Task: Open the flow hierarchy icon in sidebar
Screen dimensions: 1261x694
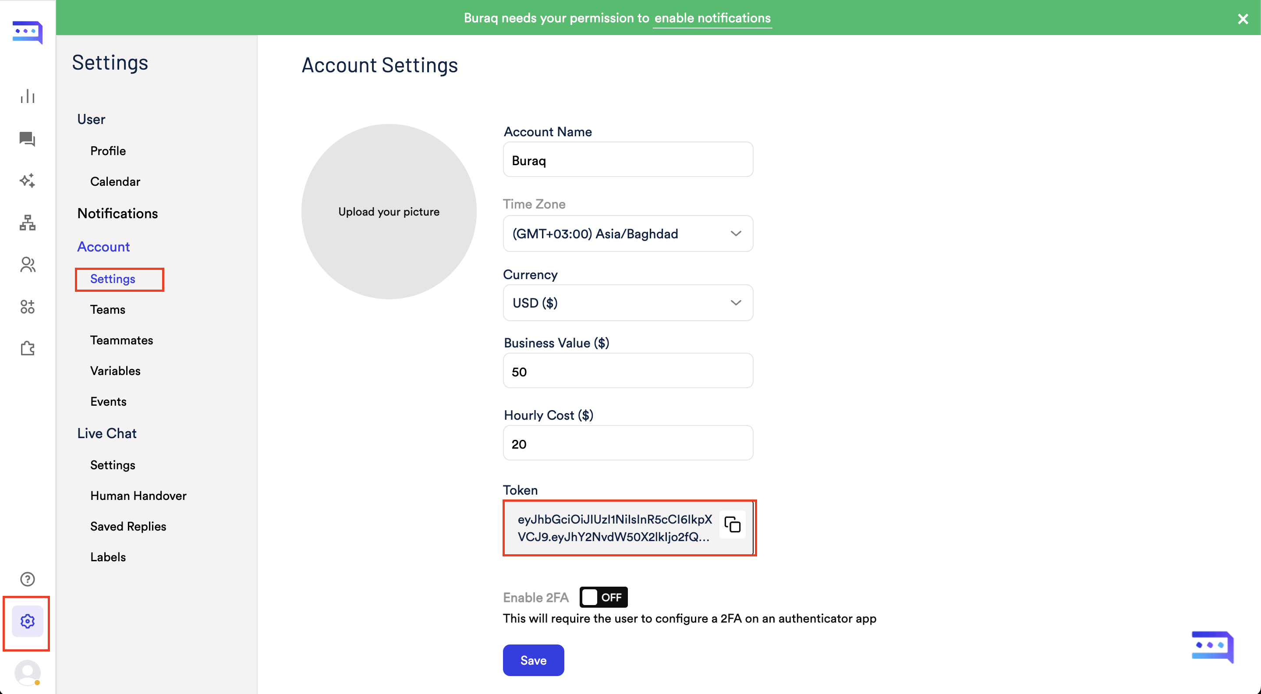Action: pyautogui.click(x=28, y=223)
